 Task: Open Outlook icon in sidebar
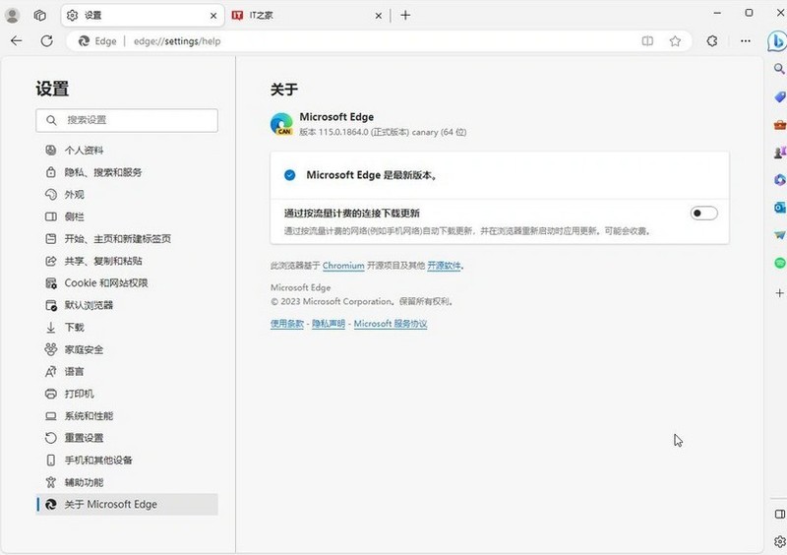[779, 207]
